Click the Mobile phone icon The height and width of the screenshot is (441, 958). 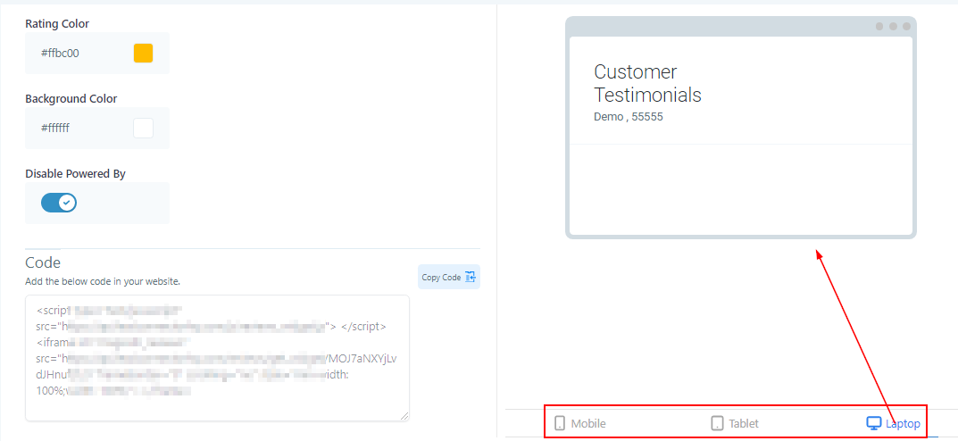[x=560, y=423]
